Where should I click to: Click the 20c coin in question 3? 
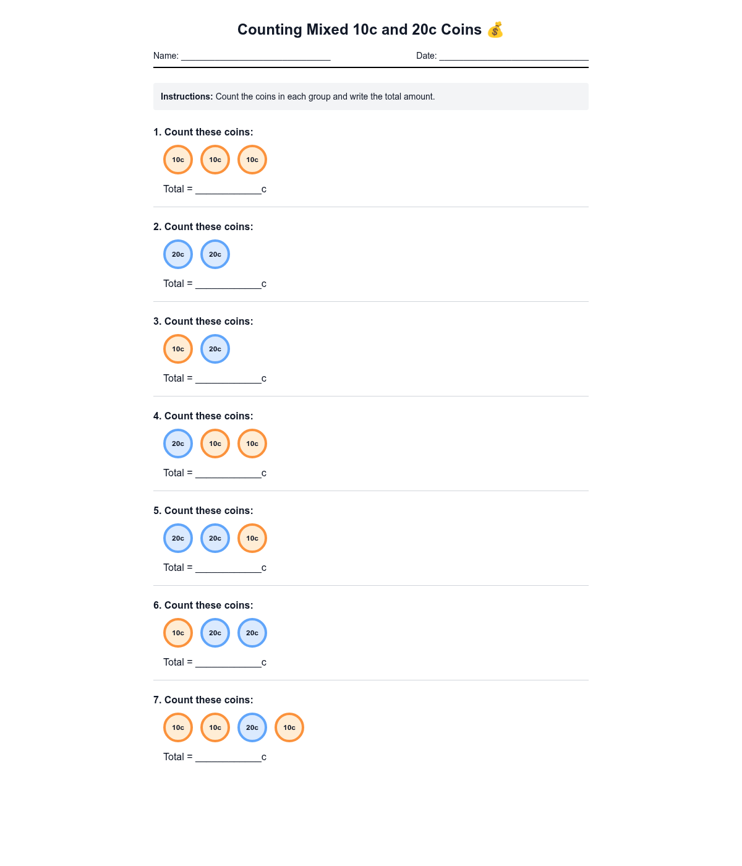click(215, 349)
